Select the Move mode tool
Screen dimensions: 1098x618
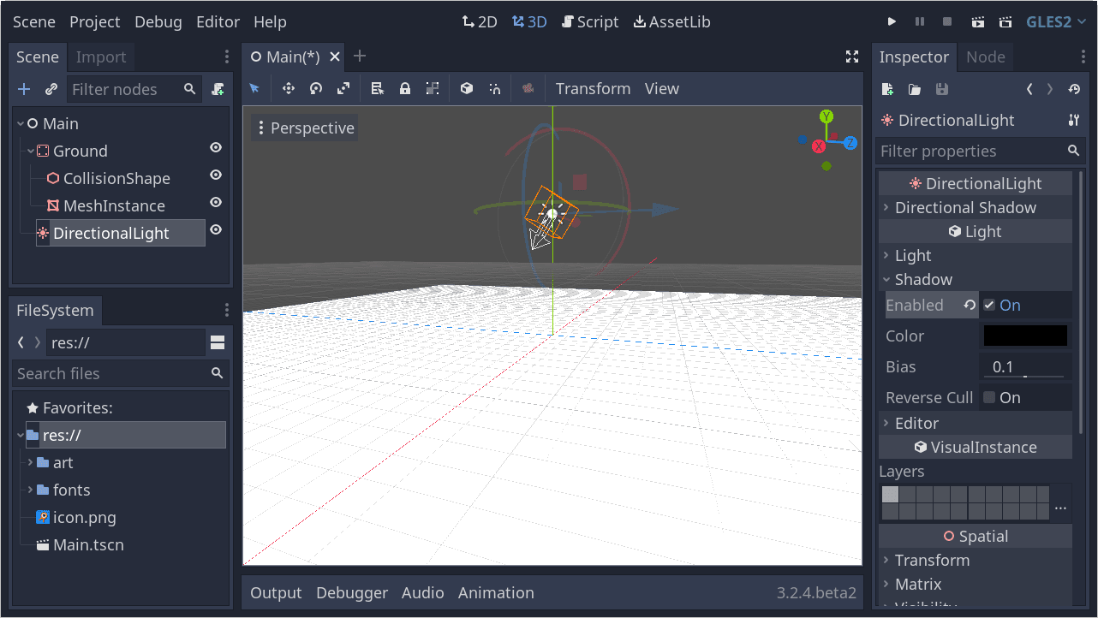tap(289, 89)
